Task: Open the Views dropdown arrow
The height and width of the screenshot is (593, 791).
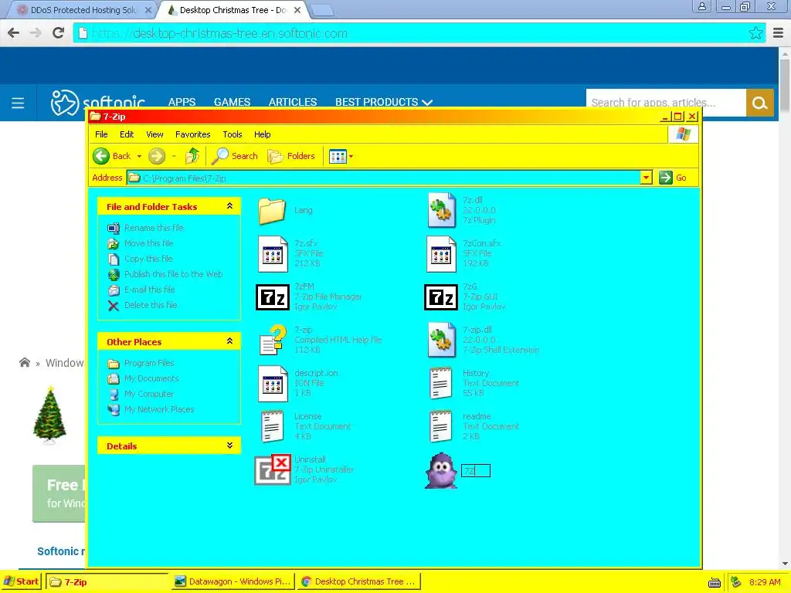Action: point(351,156)
